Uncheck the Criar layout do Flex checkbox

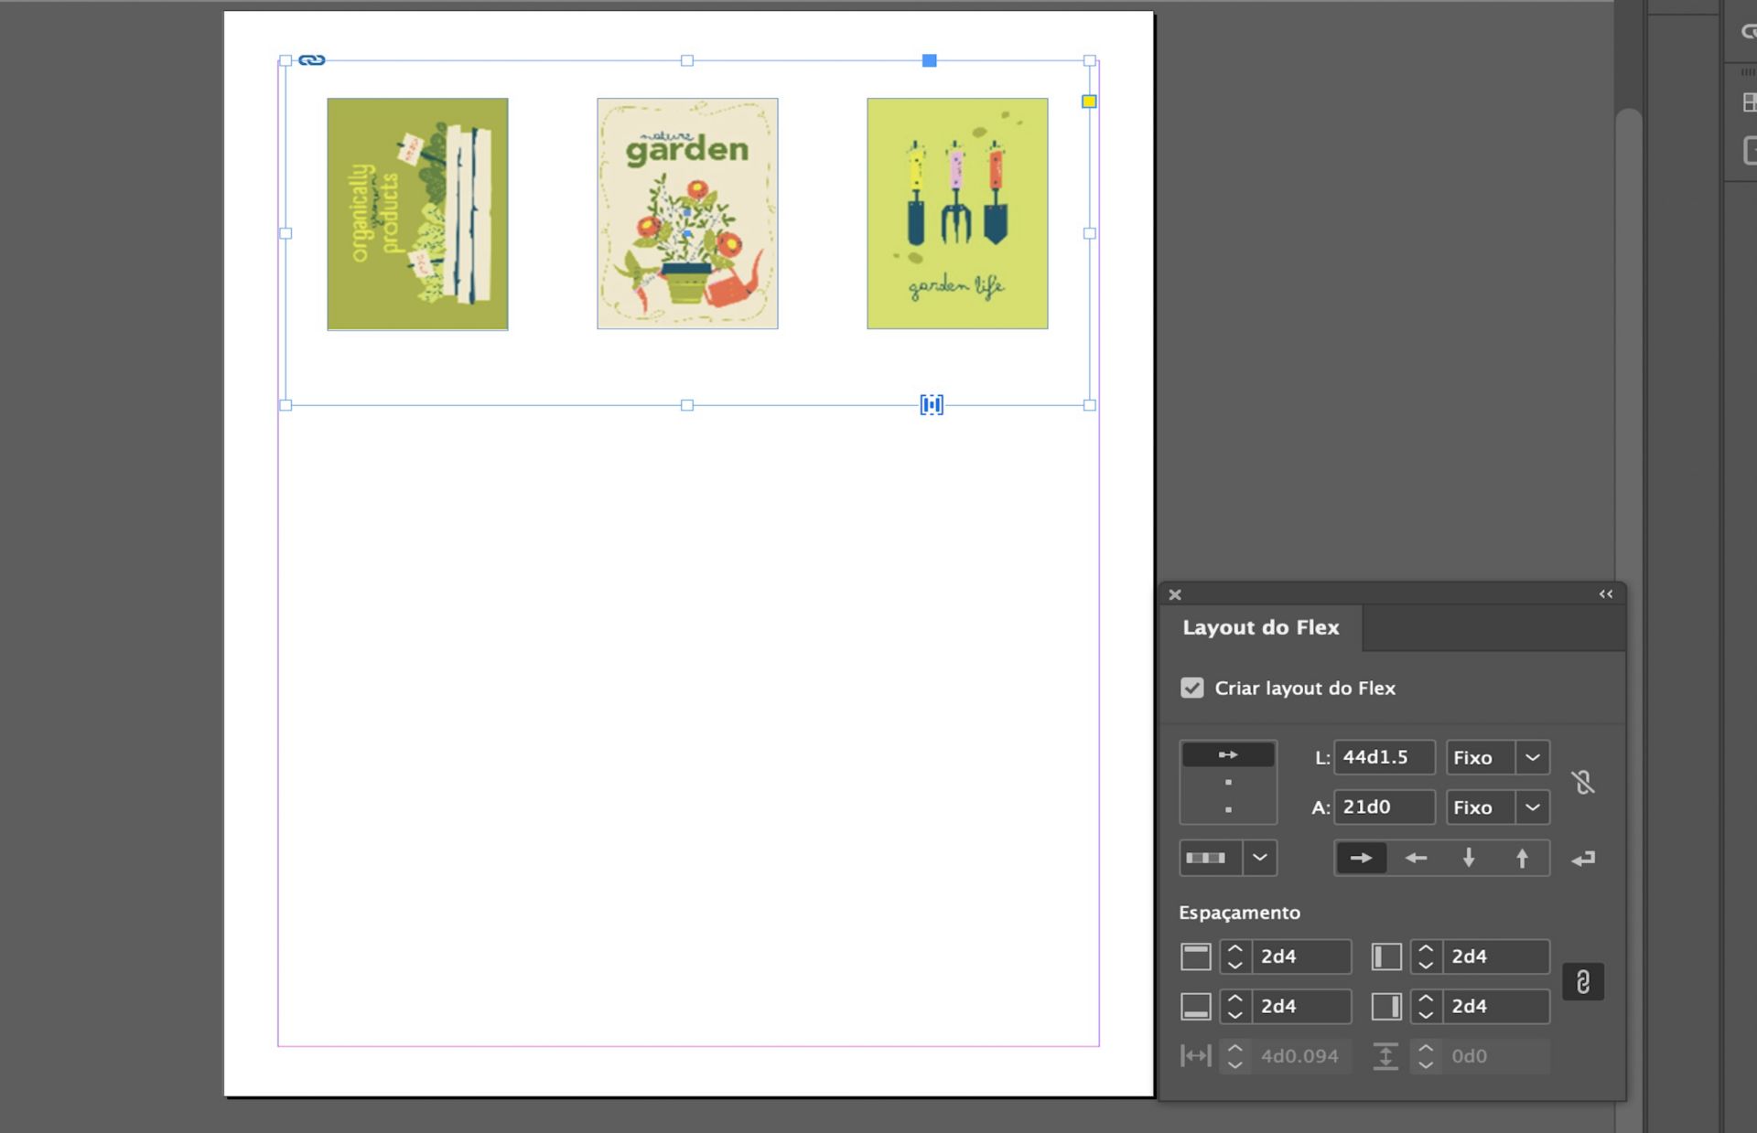click(x=1191, y=688)
